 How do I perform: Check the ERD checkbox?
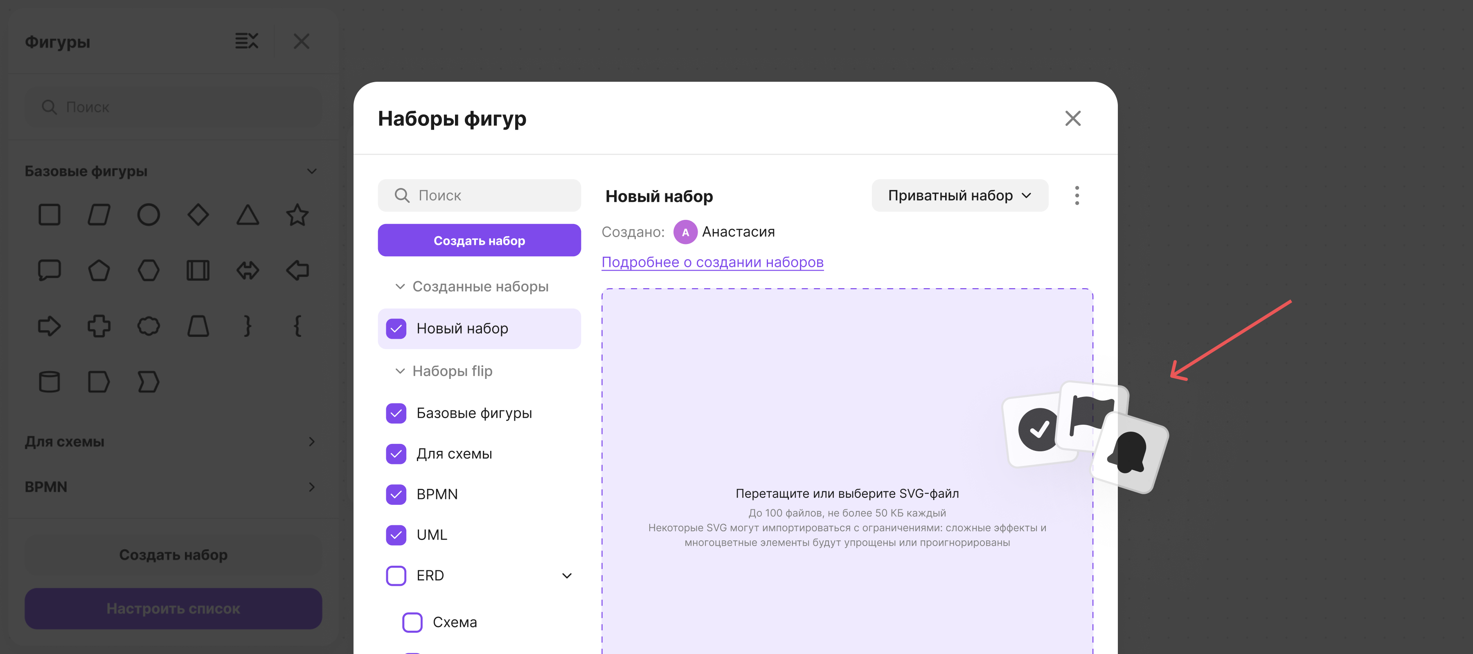[x=396, y=576]
